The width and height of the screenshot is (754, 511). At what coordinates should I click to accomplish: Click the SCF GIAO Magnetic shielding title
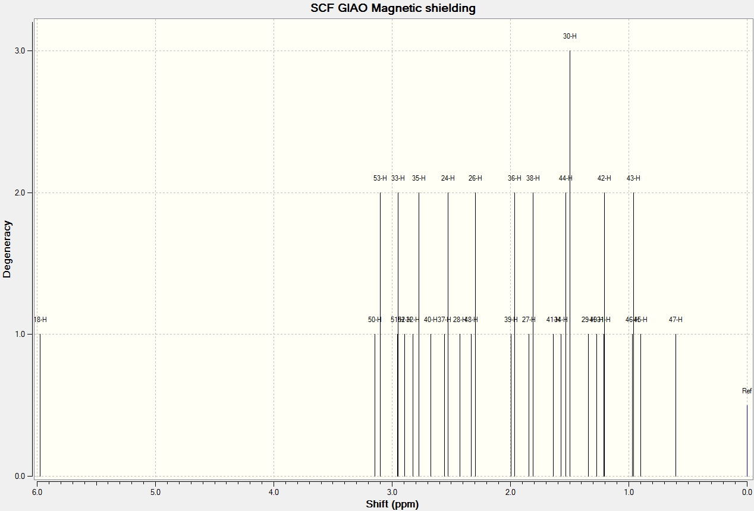point(393,8)
